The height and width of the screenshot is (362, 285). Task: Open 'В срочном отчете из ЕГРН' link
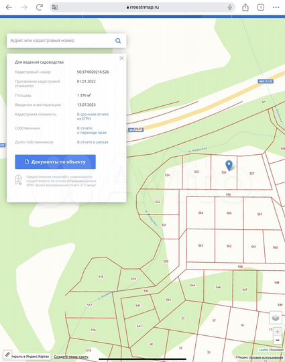[93, 117]
